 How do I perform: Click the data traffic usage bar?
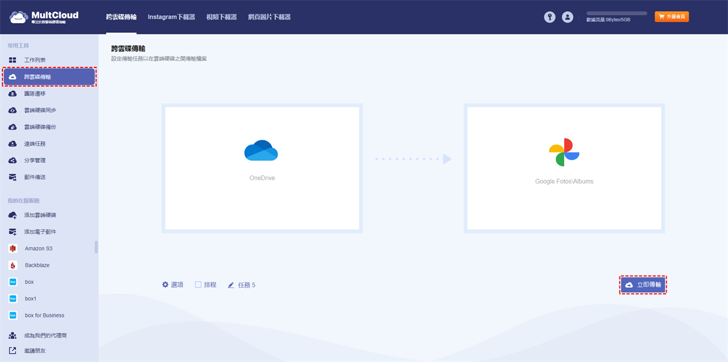pyautogui.click(x=616, y=13)
